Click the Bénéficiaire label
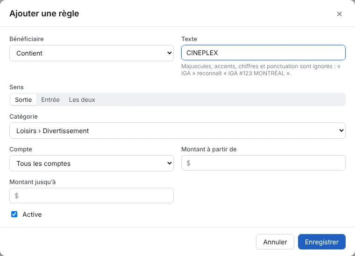 click(x=27, y=39)
